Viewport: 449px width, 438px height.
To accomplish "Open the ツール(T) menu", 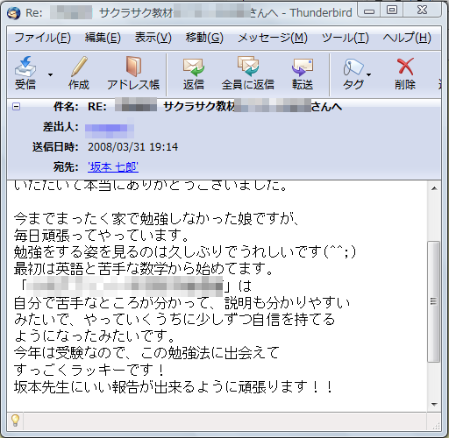I will (x=346, y=38).
